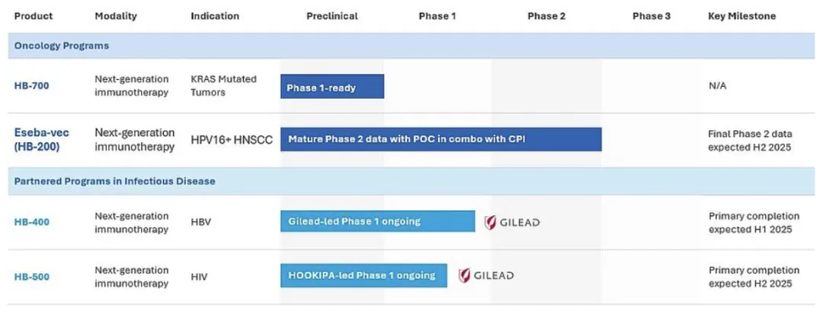The width and height of the screenshot is (823, 313).
Task: Open the HB-500 product entry
Action: [x=31, y=276]
